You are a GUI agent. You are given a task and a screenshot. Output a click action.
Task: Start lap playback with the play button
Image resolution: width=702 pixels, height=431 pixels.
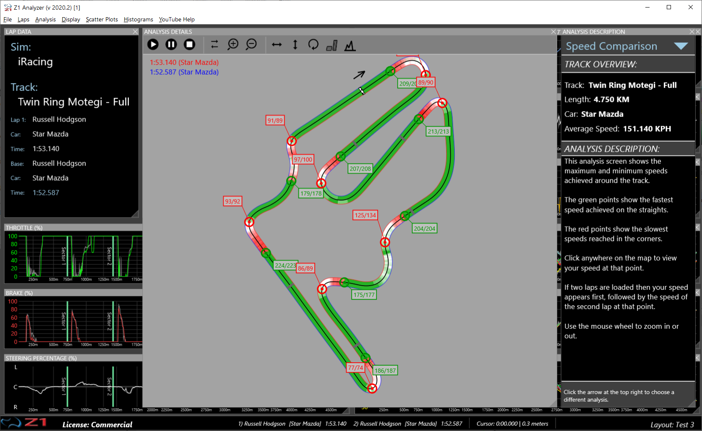click(x=153, y=44)
